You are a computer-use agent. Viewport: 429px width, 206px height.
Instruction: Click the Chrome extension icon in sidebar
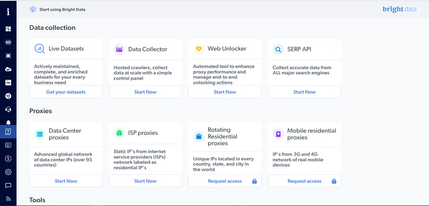coord(8,96)
